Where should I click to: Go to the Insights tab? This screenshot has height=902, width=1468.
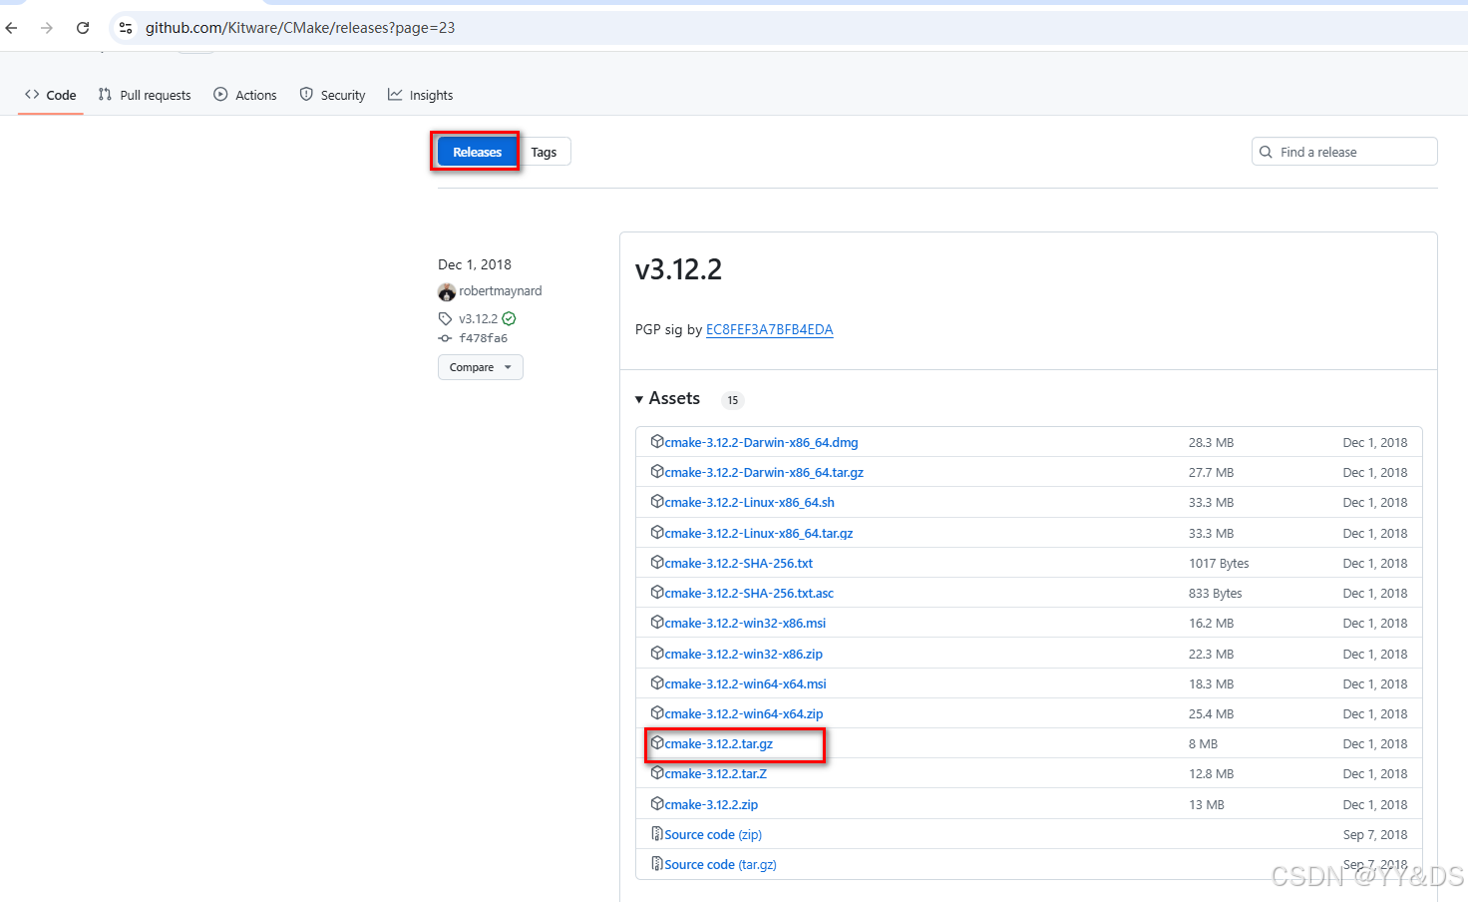coord(421,95)
